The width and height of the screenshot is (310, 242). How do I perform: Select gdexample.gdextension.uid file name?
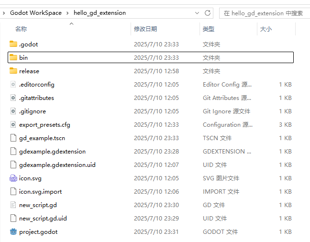click(x=57, y=165)
